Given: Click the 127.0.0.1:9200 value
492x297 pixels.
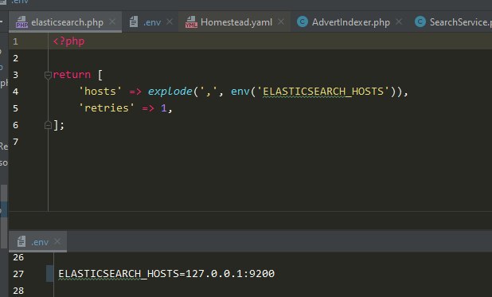Looking at the screenshot, I should click(x=230, y=274).
